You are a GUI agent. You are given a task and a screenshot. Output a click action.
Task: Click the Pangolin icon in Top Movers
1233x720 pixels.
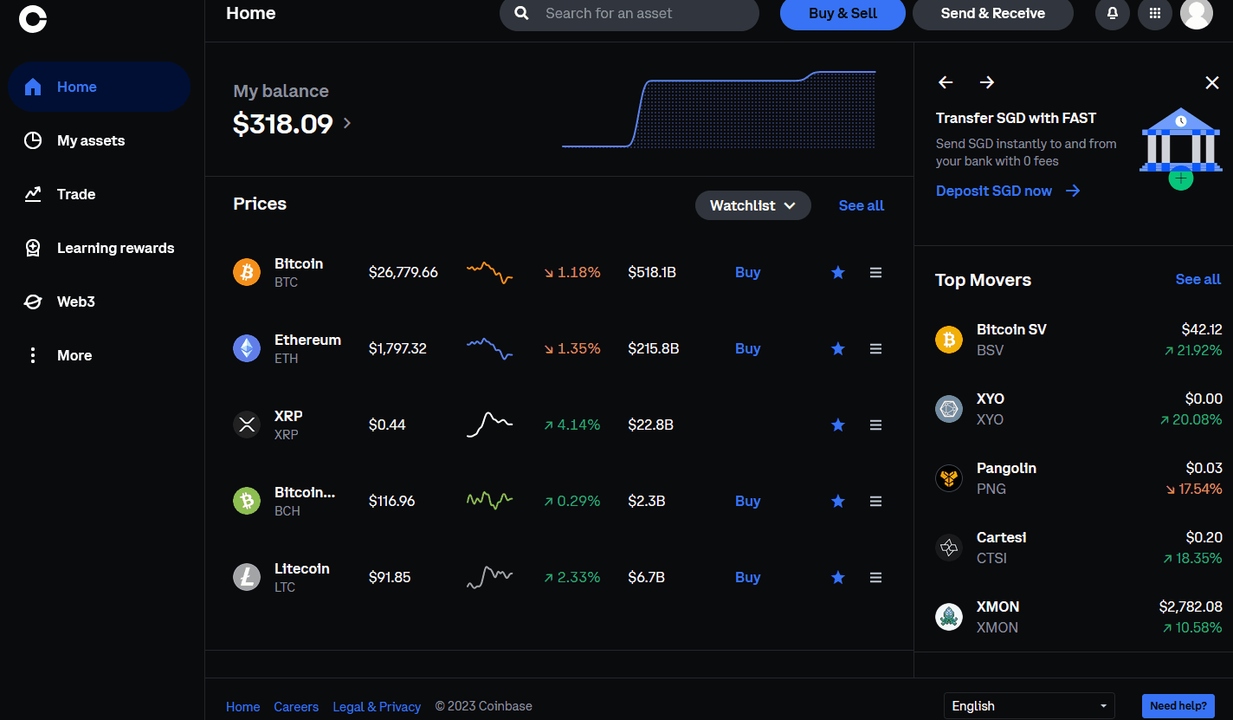coord(949,478)
